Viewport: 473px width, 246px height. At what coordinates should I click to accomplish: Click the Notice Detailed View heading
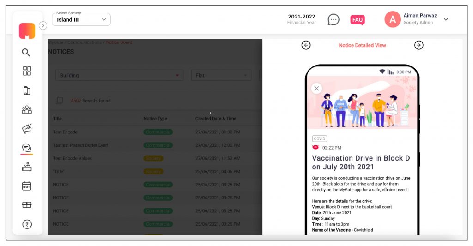coord(362,45)
